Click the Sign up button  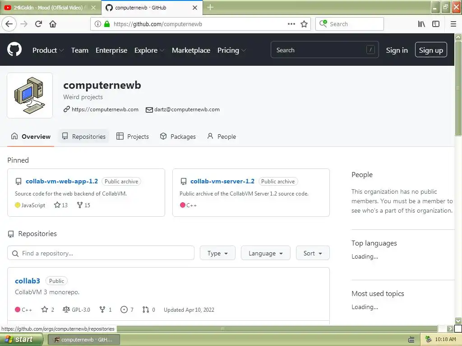click(431, 50)
